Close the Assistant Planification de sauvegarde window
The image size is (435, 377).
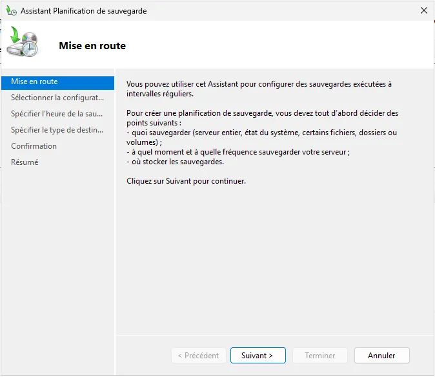[x=423, y=11]
